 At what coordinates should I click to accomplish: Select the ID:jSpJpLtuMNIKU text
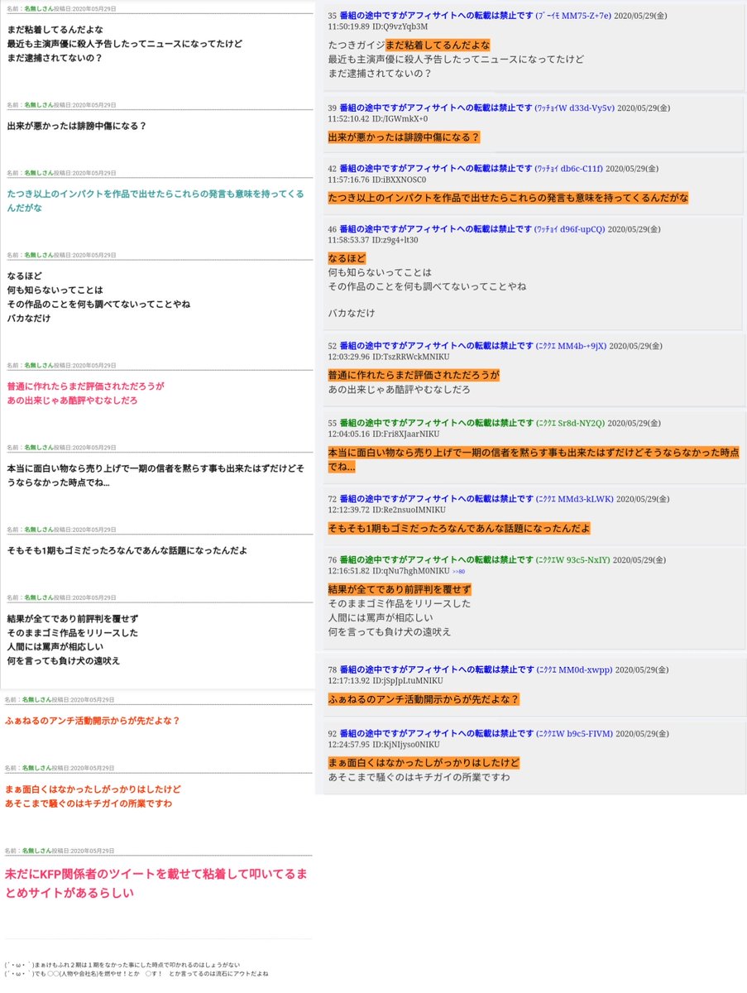(x=408, y=680)
